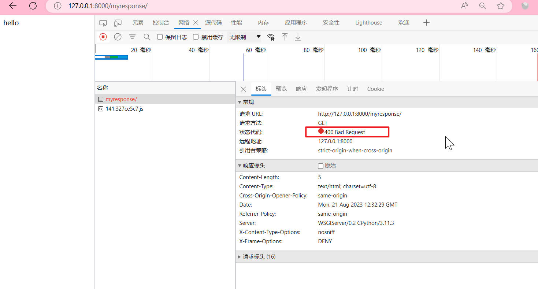Switch to the 控制台 tab
Viewport: 538px width, 289px height.
click(161, 23)
